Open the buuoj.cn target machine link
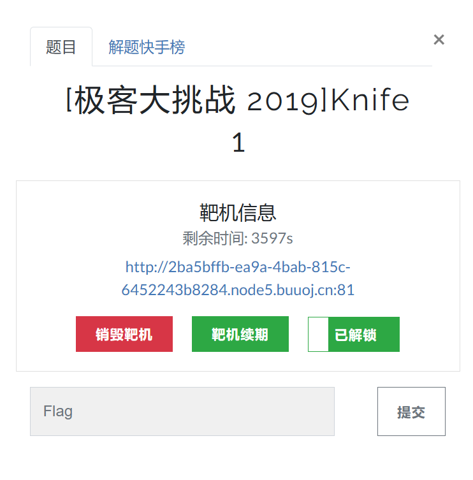 [238, 279]
